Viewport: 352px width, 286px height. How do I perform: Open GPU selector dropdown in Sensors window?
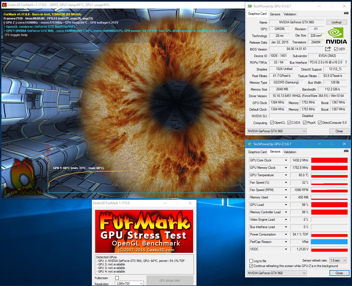pyautogui.click(x=277, y=273)
